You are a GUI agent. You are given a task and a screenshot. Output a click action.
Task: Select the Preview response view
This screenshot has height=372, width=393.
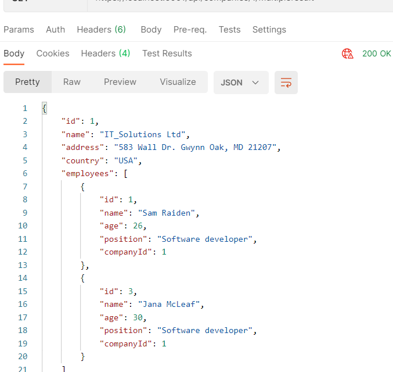click(120, 82)
